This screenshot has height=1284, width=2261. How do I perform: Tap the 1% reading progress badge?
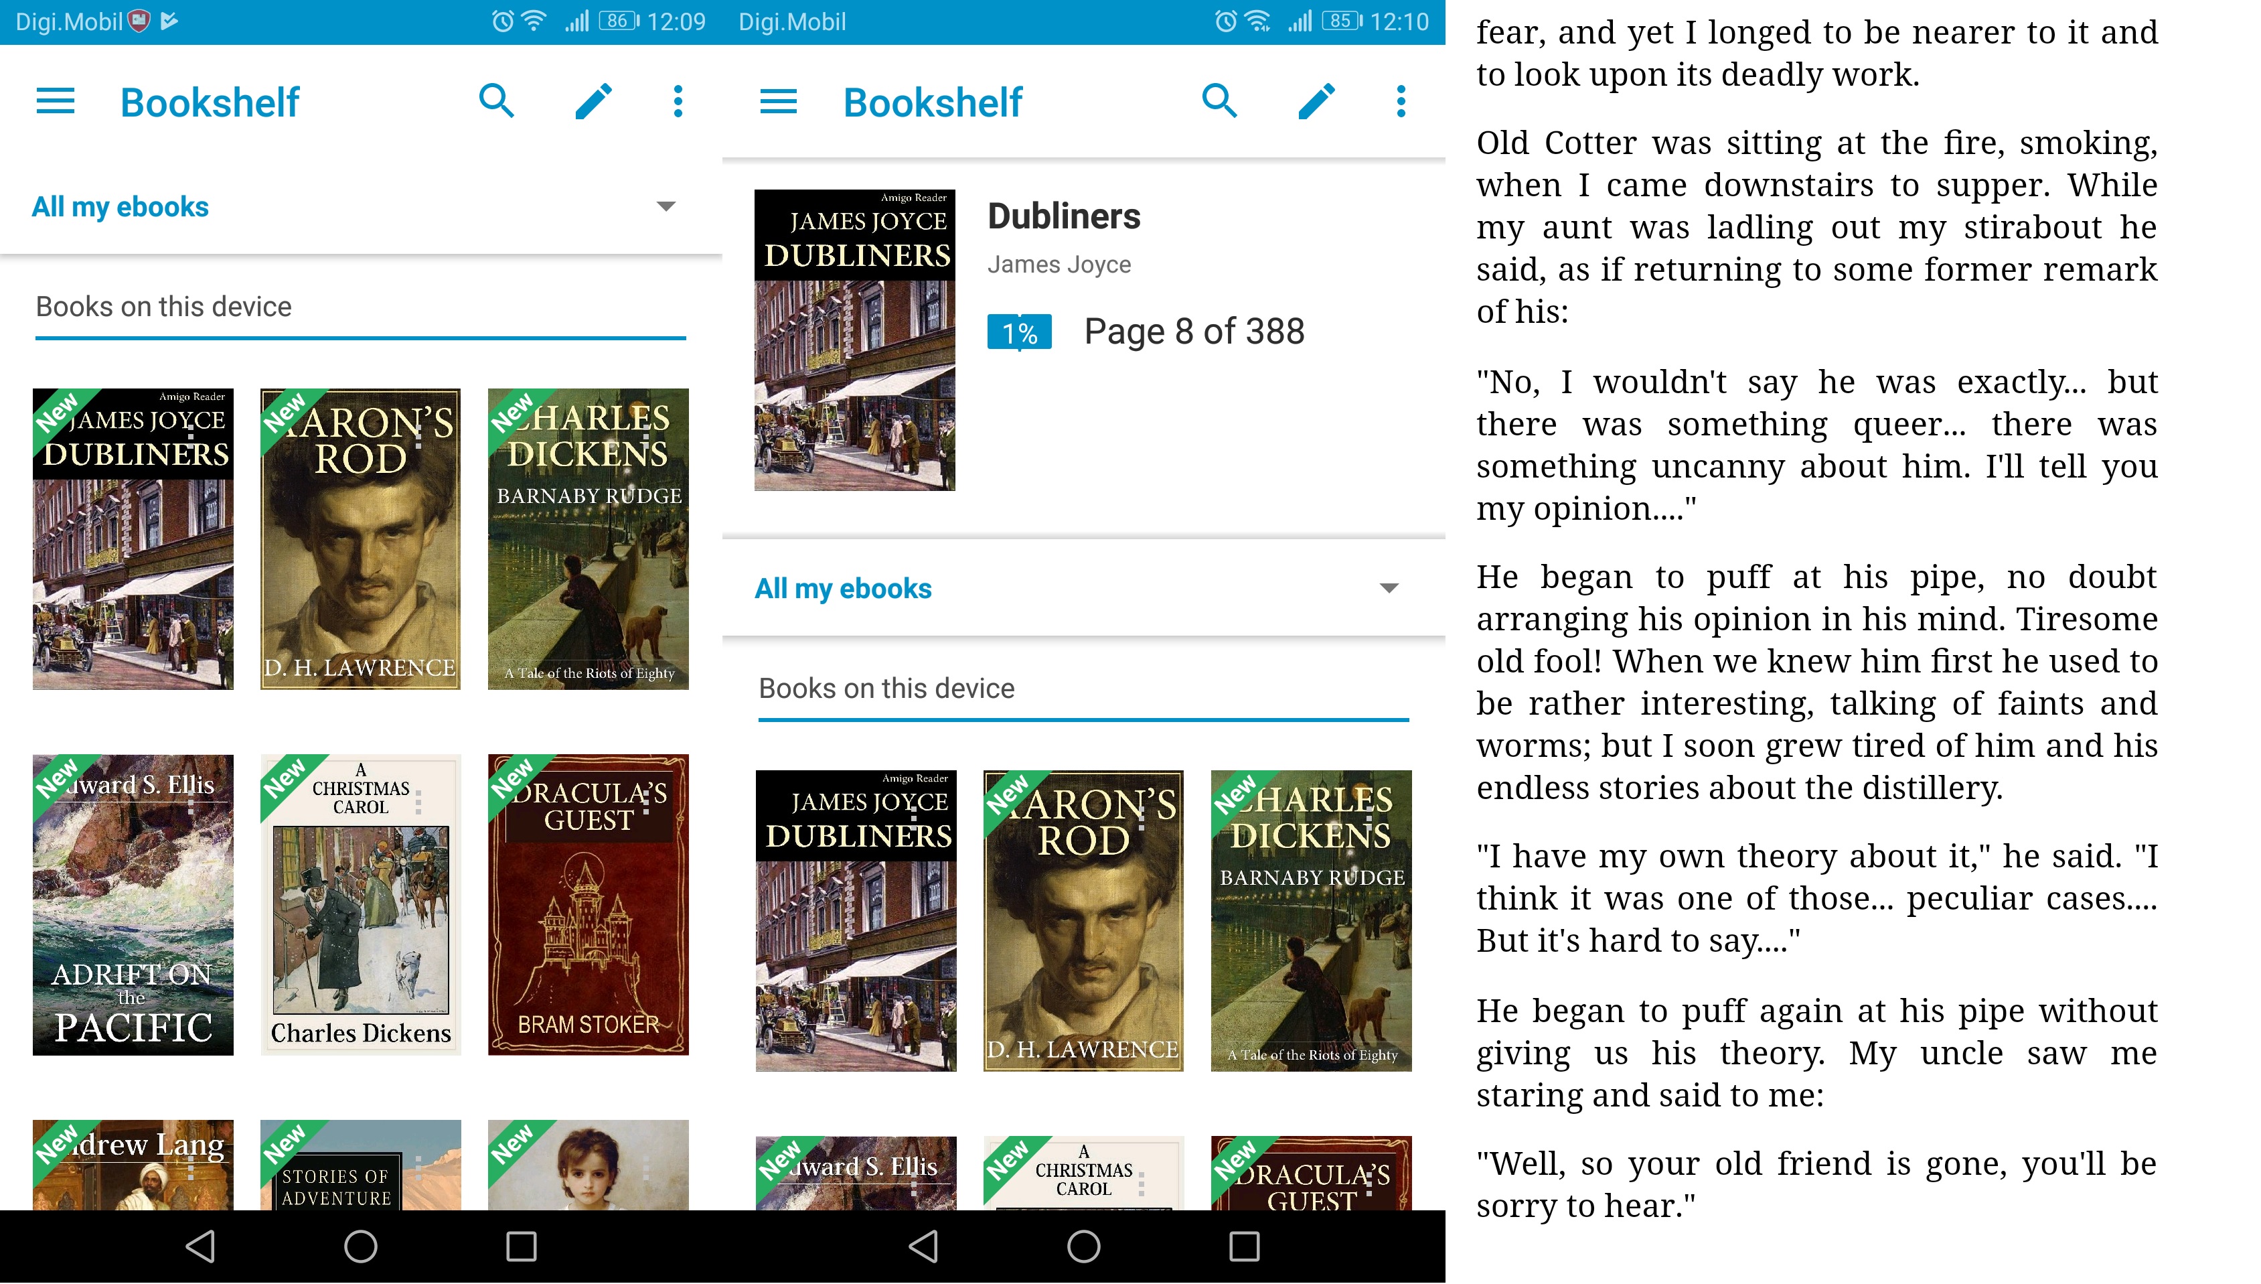1019,332
